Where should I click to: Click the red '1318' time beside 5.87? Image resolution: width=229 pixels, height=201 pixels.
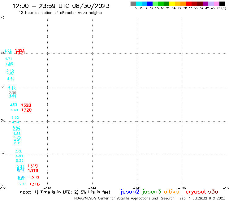tap(35, 184)
